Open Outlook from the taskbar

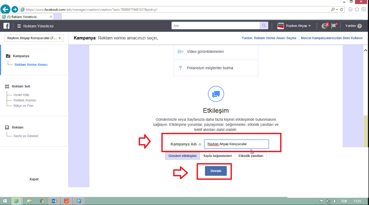54,201
